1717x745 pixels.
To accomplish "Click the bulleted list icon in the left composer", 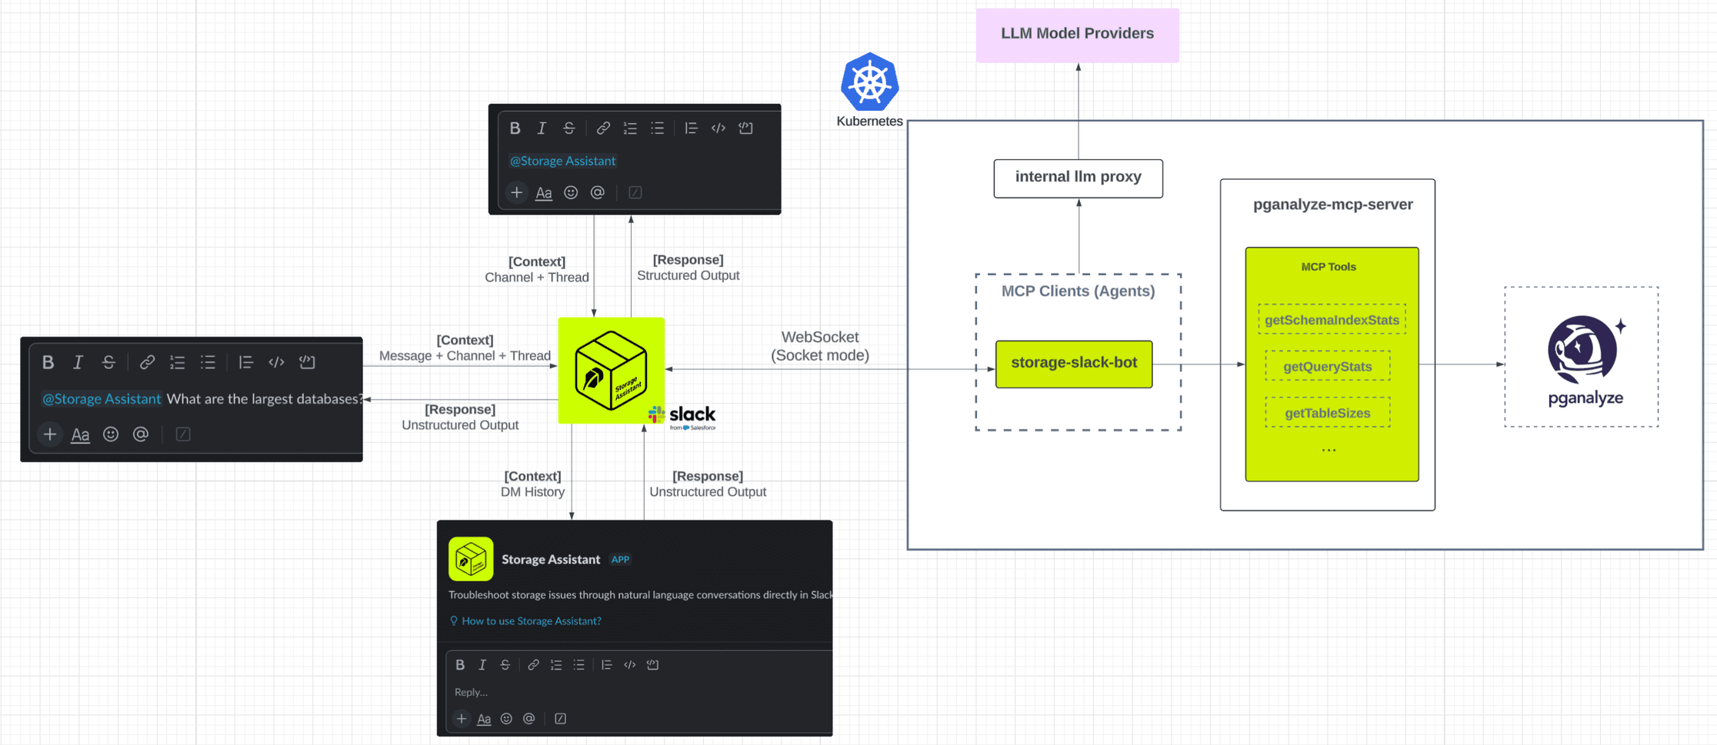I will click(208, 362).
